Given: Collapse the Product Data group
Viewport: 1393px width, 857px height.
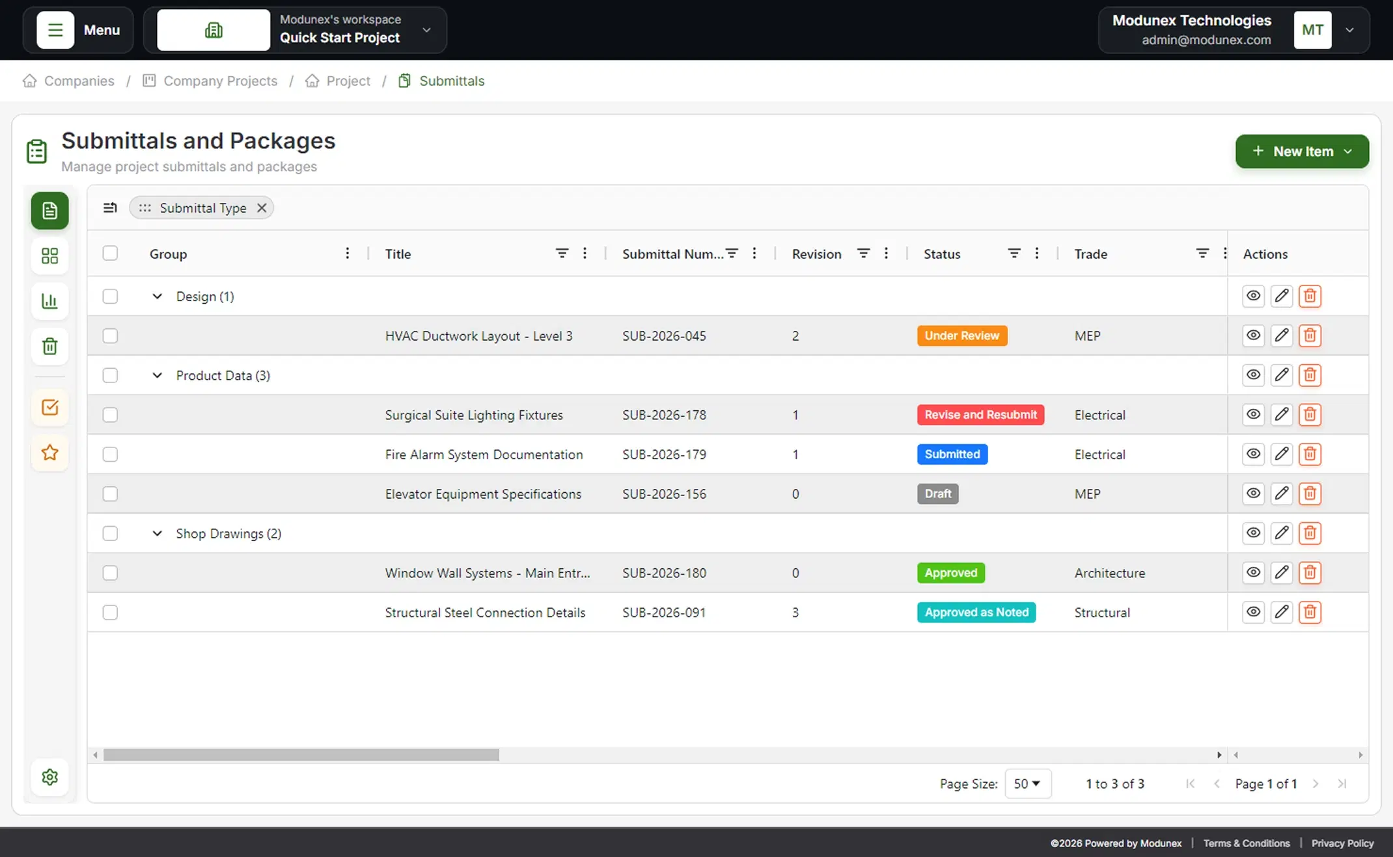Looking at the screenshot, I should click(157, 375).
